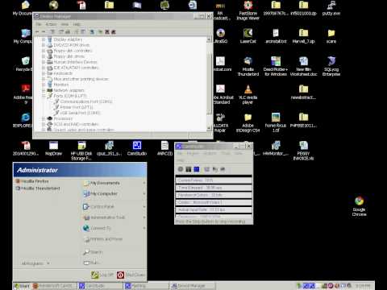This screenshot has height=290, width=387.
Task: Expand the Network adapters node
Action: pos(44,90)
